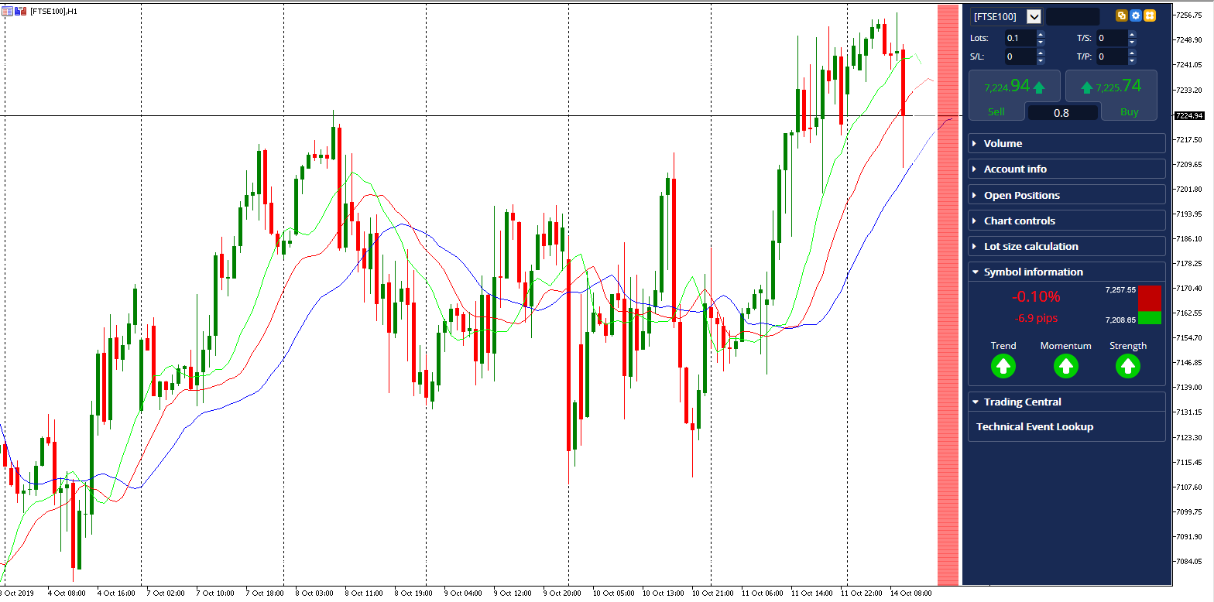Open the Technical Event Lookup link

pos(1034,427)
